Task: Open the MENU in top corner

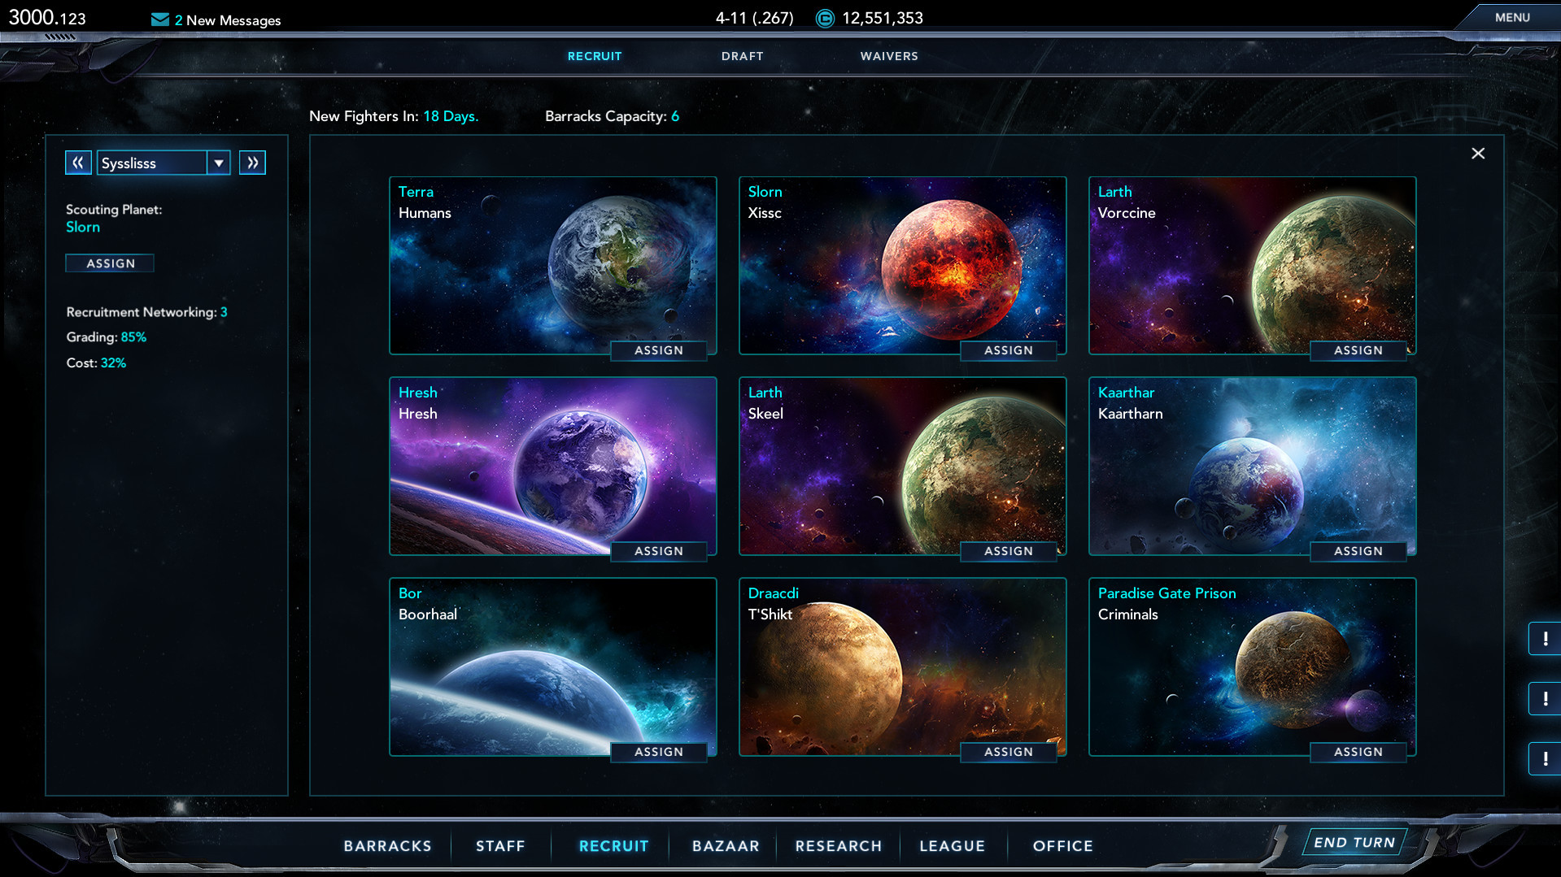Action: (x=1511, y=17)
